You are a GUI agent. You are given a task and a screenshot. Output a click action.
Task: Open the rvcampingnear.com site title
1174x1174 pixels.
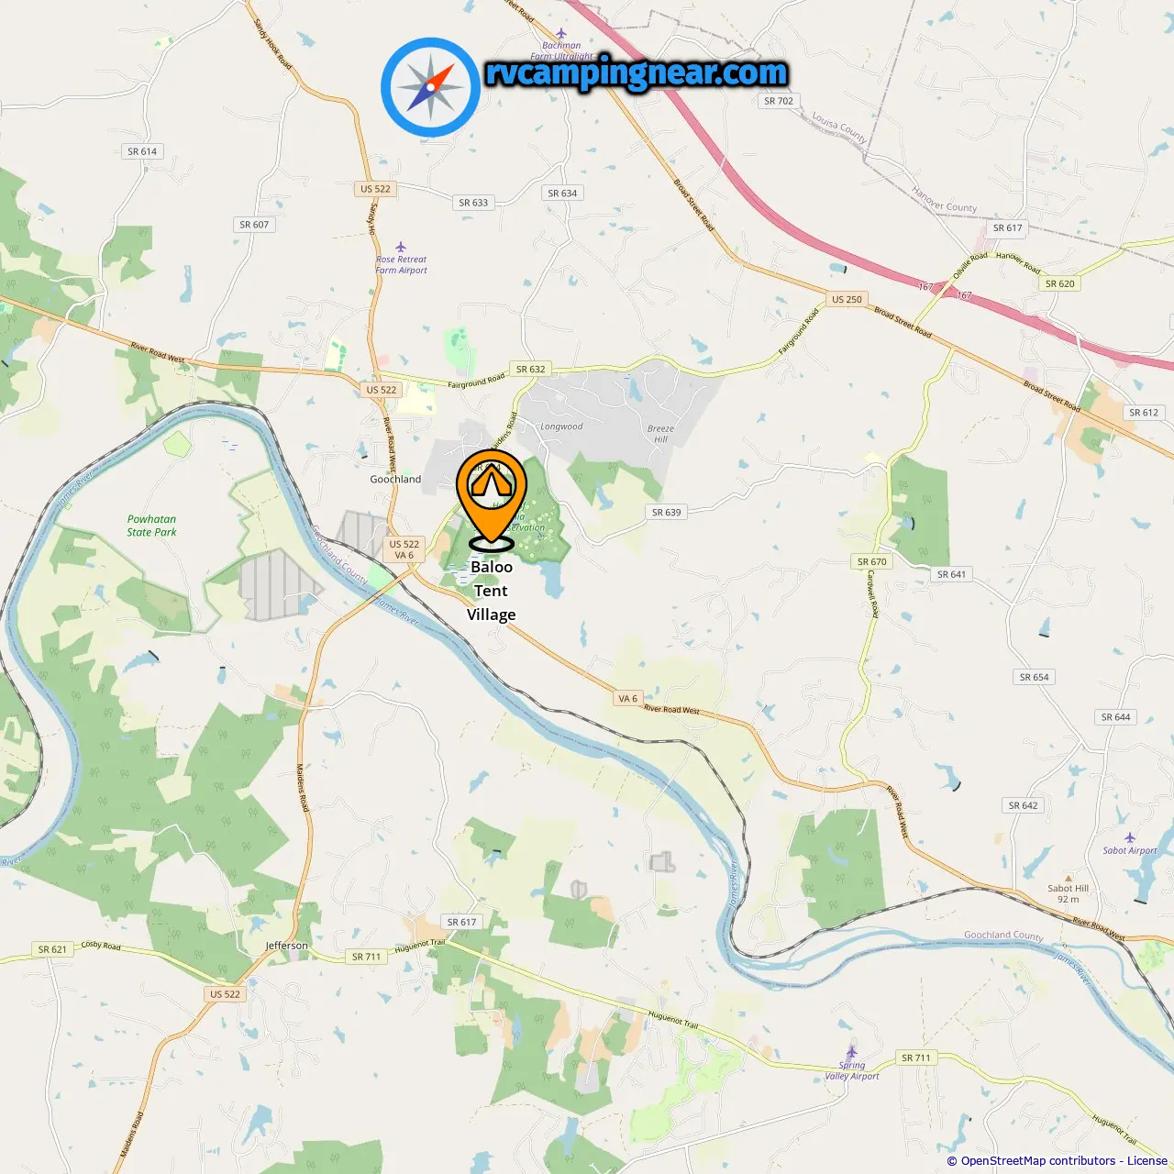click(x=637, y=73)
